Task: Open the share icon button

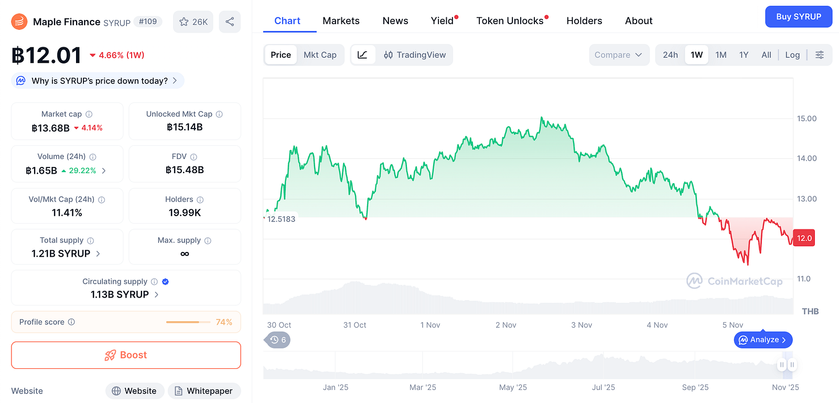Action: 230,22
